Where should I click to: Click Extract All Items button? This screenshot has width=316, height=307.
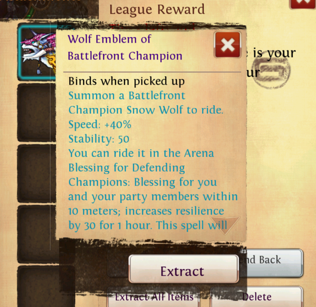pyautogui.click(x=154, y=297)
